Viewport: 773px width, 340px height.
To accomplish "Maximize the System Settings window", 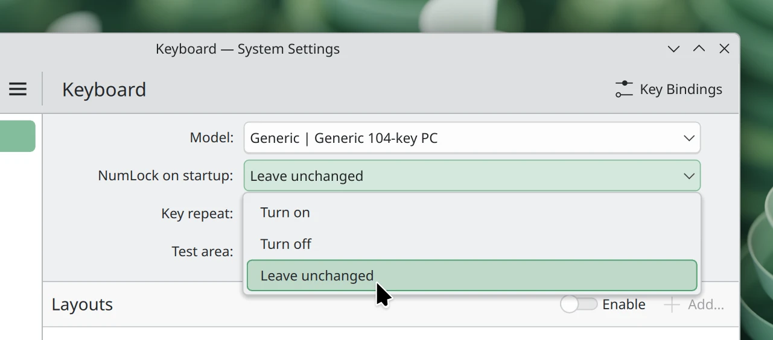I will (x=699, y=49).
